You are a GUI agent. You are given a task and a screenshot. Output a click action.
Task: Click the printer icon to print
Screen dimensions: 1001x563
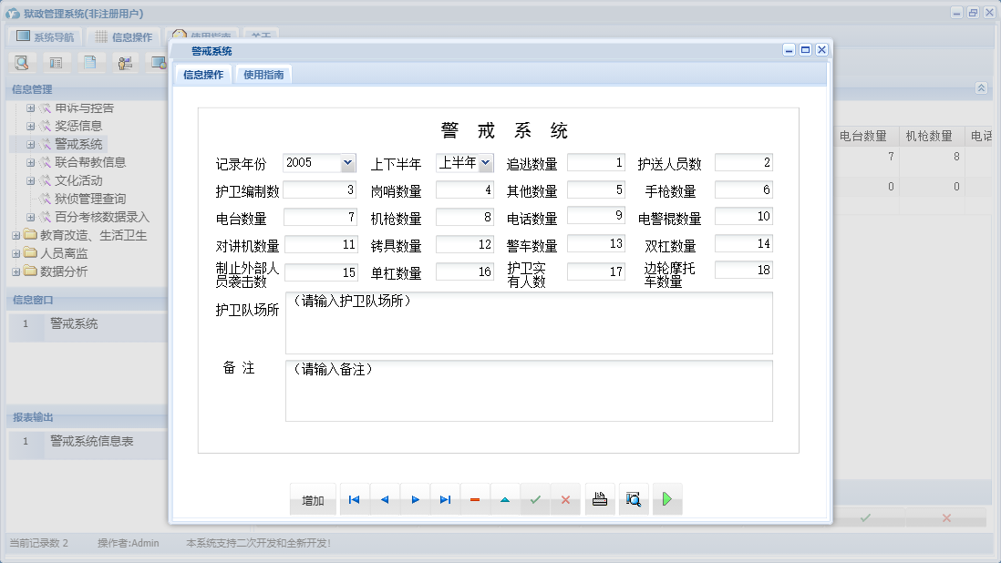pyautogui.click(x=599, y=499)
